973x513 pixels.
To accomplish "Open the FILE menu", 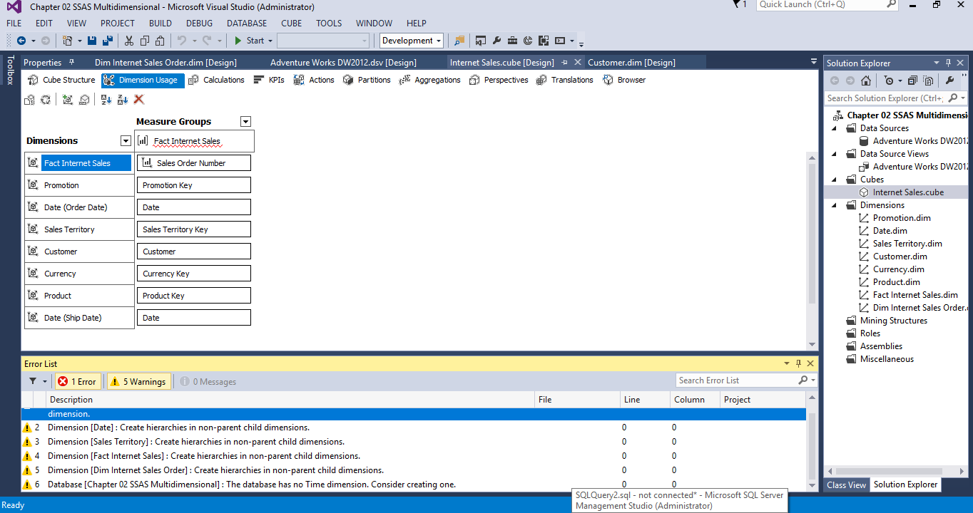I will [14, 23].
